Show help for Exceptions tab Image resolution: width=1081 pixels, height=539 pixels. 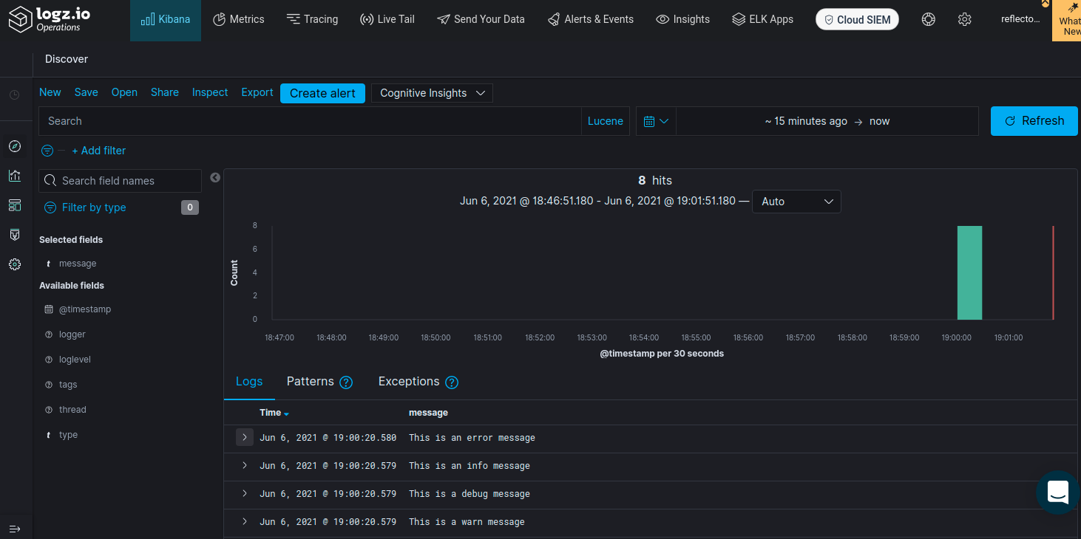pyautogui.click(x=452, y=382)
